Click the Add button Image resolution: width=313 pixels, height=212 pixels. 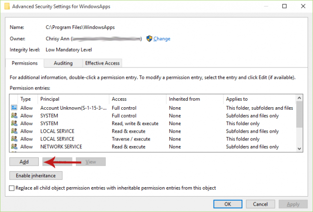point(24,162)
